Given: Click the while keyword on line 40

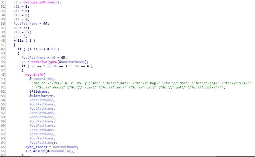Looking at the screenshot, I should tap(18, 41).
